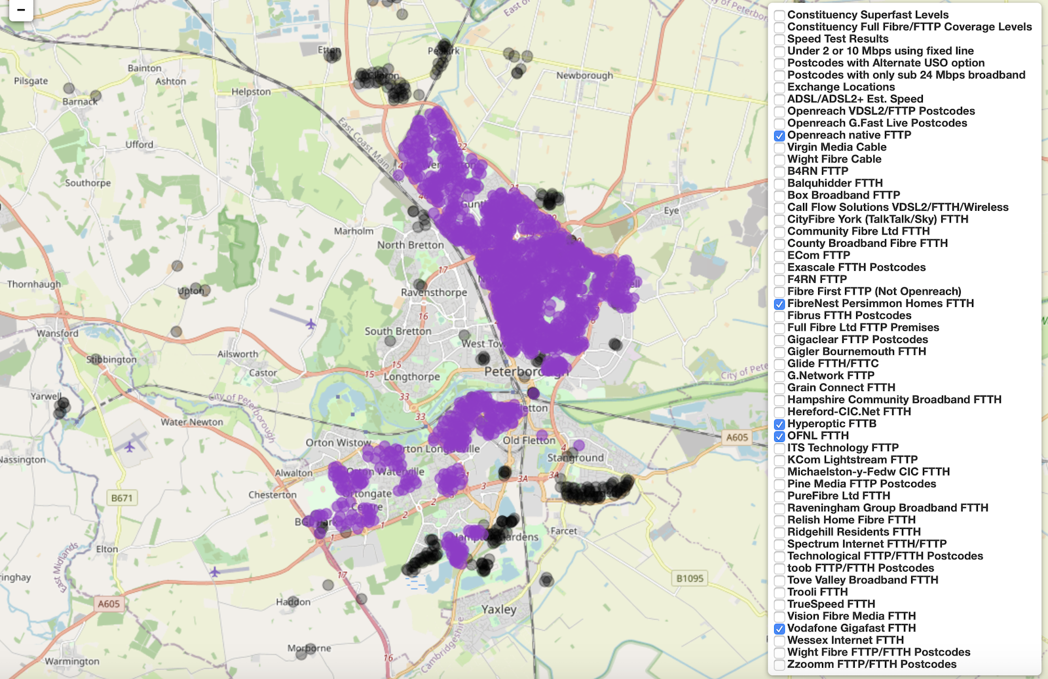This screenshot has width=1048, height=679.
Task: Show Zzoomm FTTP/FTTH Postcodes layer
Action: click(779, 663)
